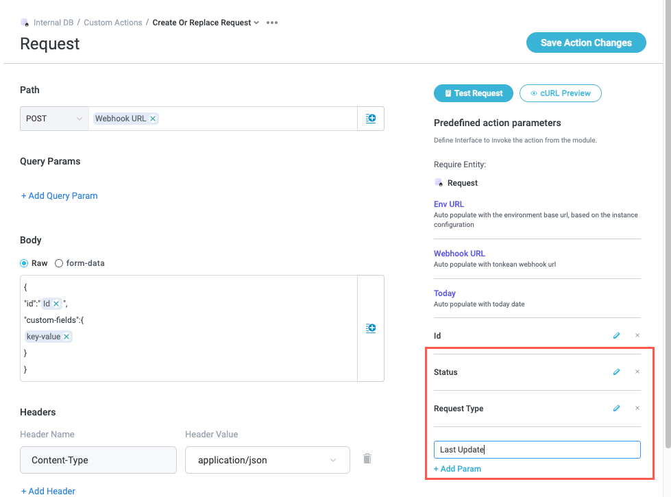
Task: Edit the Id parameter with pencil icon
Action: [616, 336]
